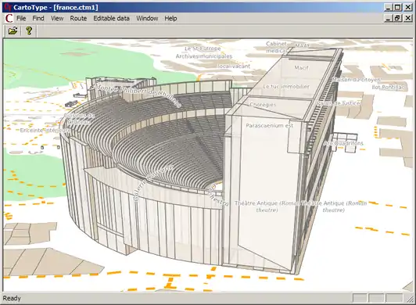Close the inner france.ctm1 document
Image resolution: width=416 pixels, height=305 pixels.
point(407,18)
